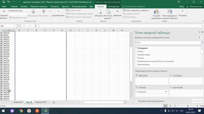204x114 pixels.
Task: Switch to Normal view in status bar
Action: 165,106
